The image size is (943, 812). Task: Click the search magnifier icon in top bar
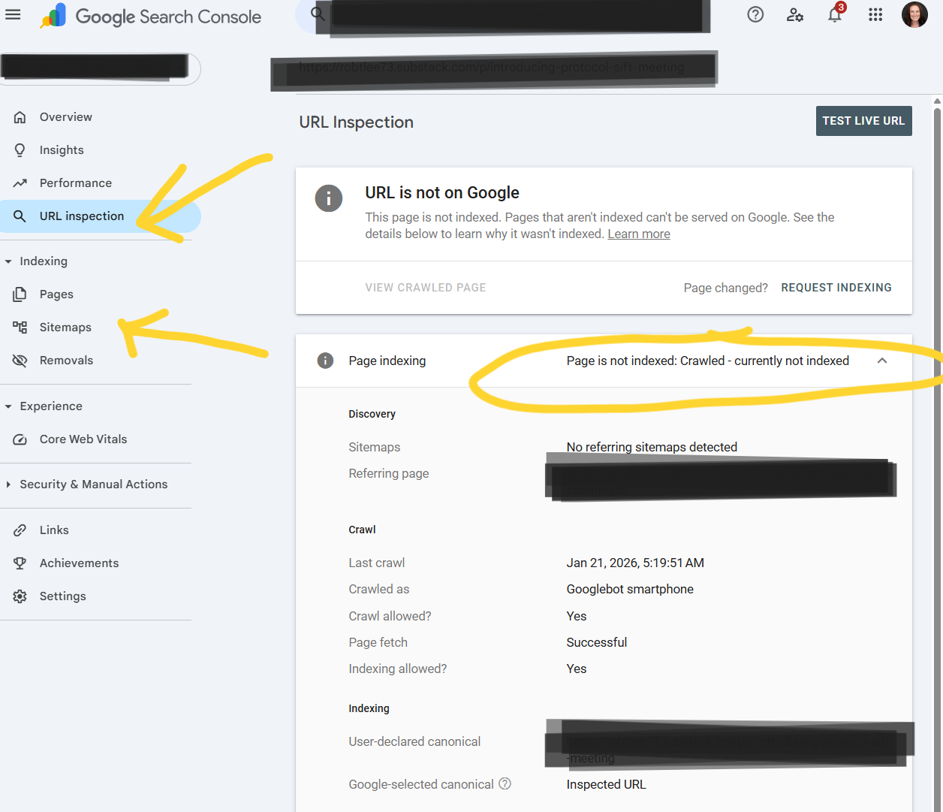coord(318,14)
